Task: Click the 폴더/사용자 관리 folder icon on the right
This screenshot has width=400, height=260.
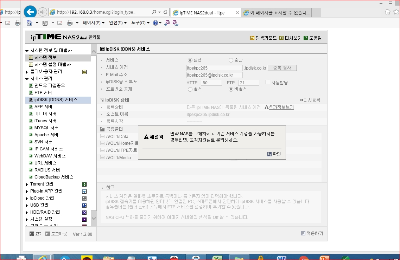Action: coord(84,72)
